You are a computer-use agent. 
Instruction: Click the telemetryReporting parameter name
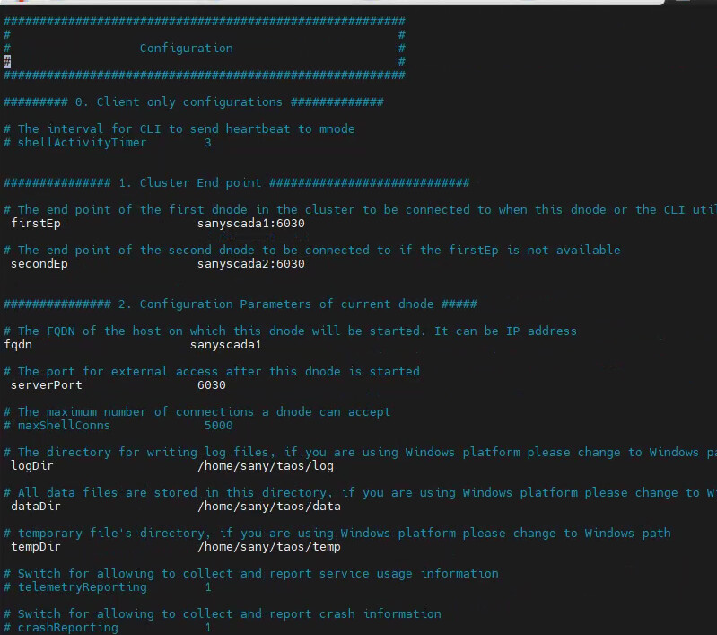pos(82,587)
